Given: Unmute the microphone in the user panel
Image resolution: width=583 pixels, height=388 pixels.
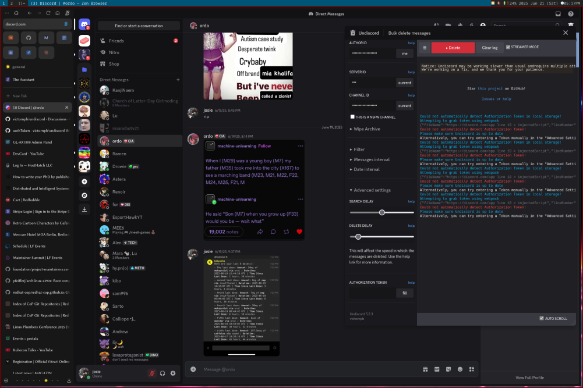Looking at the screenshot, I should click(152, 373).
